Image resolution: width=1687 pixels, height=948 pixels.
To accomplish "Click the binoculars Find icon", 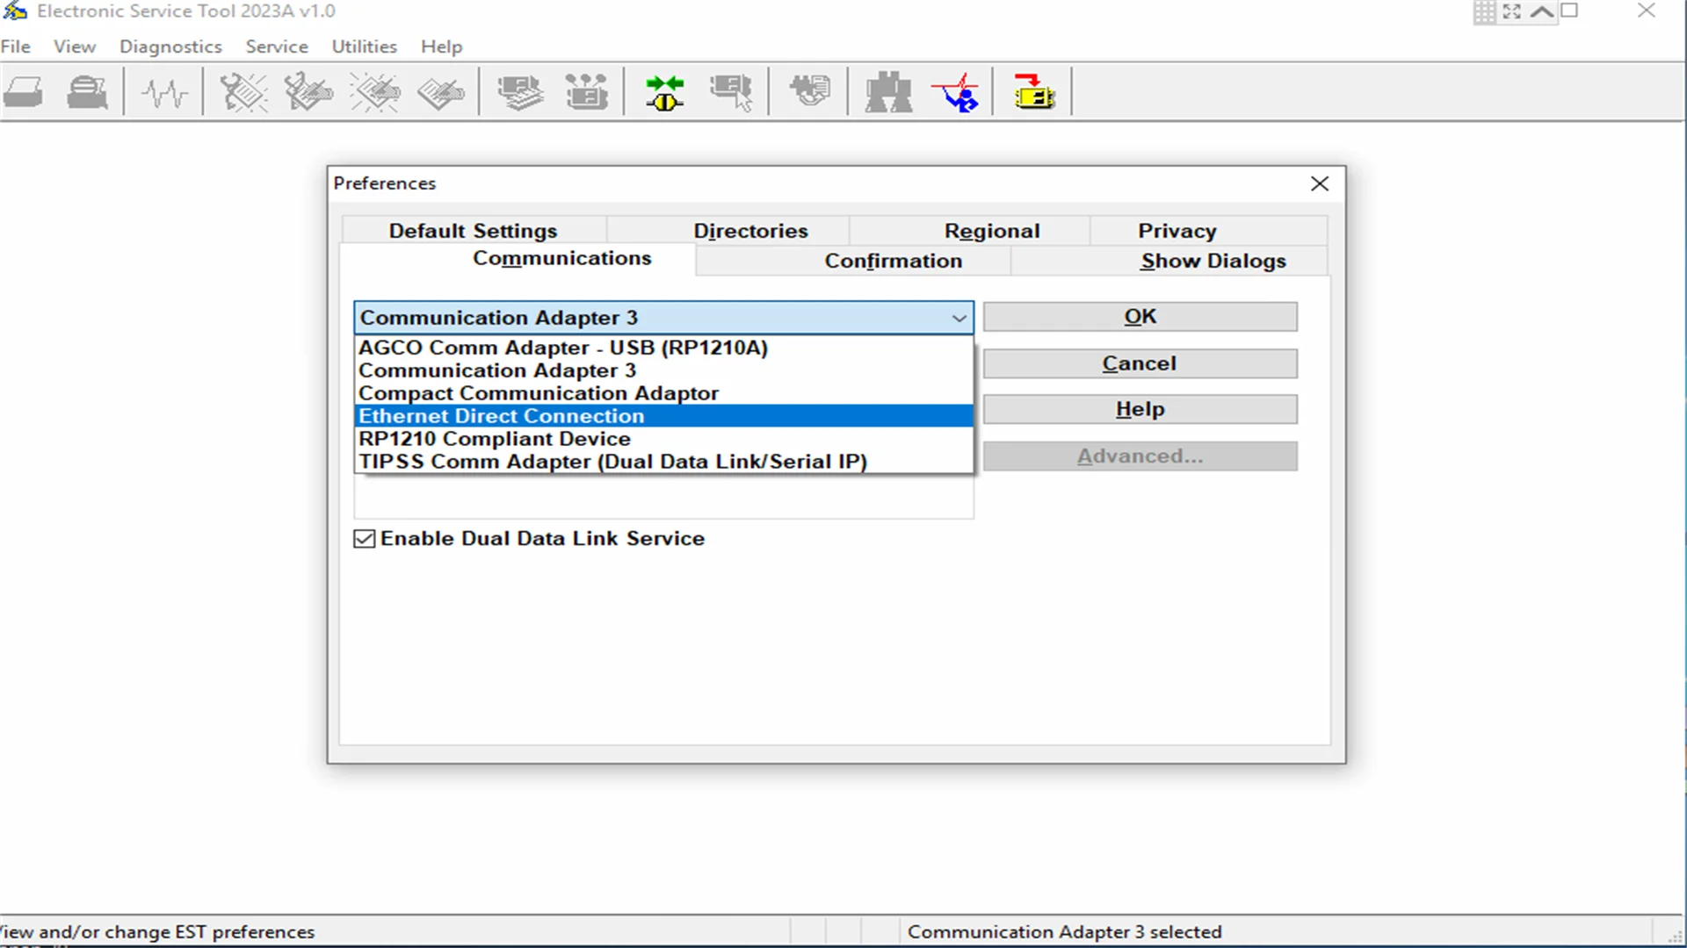I will (x=888, y=92).
